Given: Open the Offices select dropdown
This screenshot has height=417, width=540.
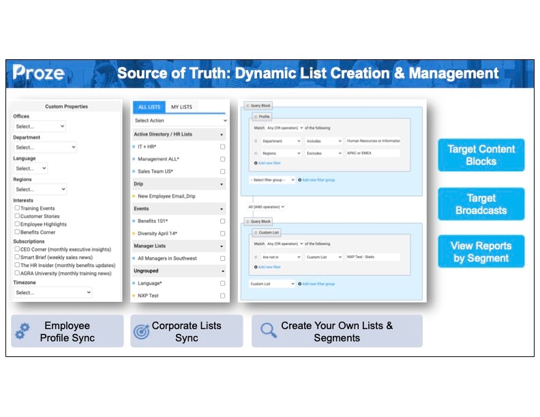Looking at the screenshot, I should (x=40, y=126).
